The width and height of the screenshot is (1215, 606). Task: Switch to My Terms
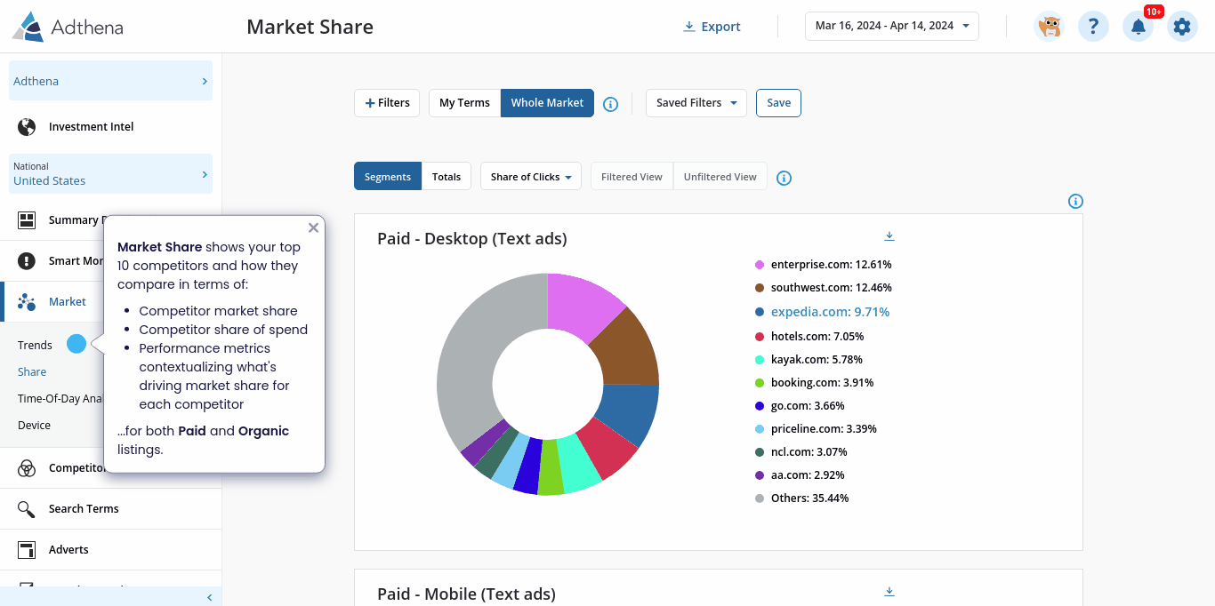click(x=464, y=103)
